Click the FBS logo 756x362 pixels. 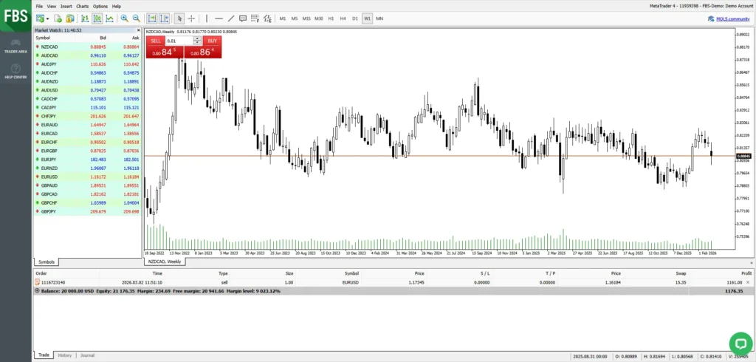[x=16, y=16]
